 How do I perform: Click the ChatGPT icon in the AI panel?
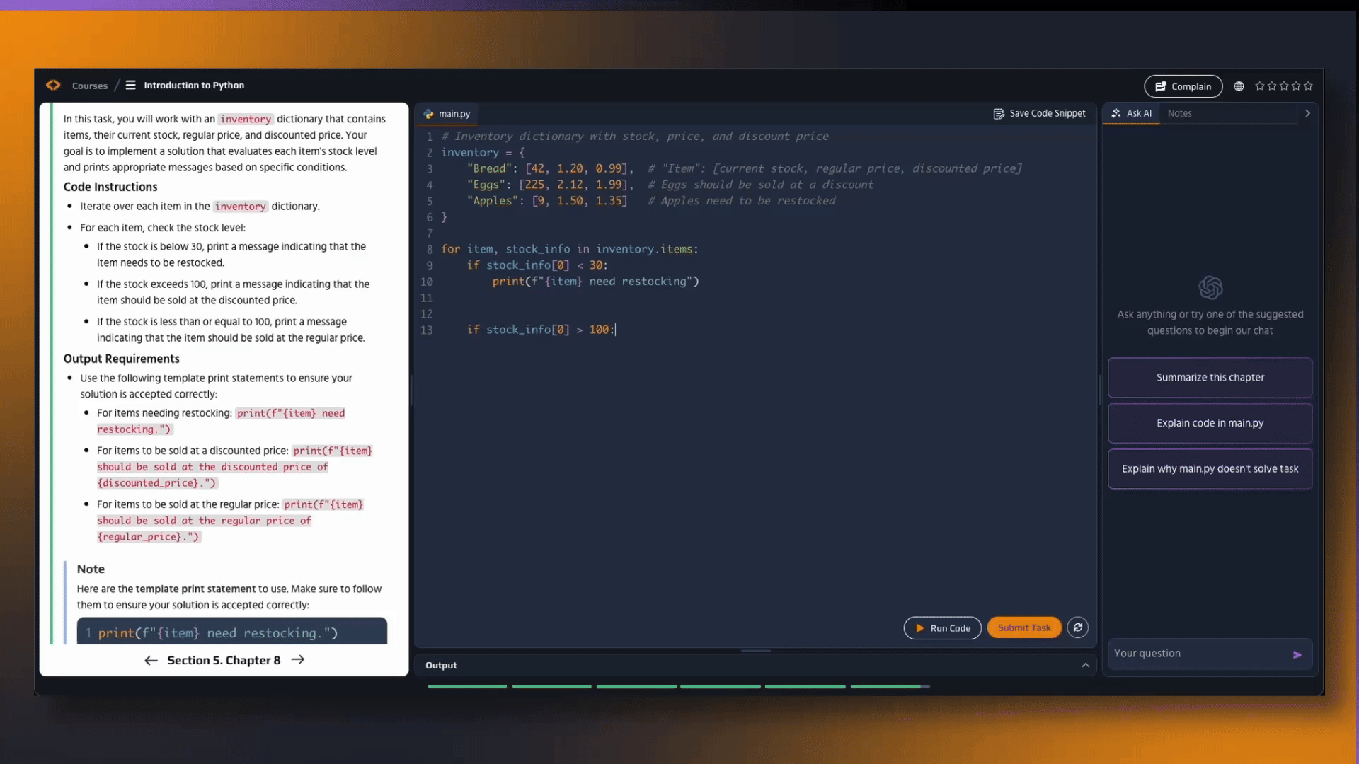(x=1210, y=287)
